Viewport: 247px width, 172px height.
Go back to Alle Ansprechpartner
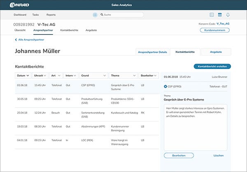point(31,40)
